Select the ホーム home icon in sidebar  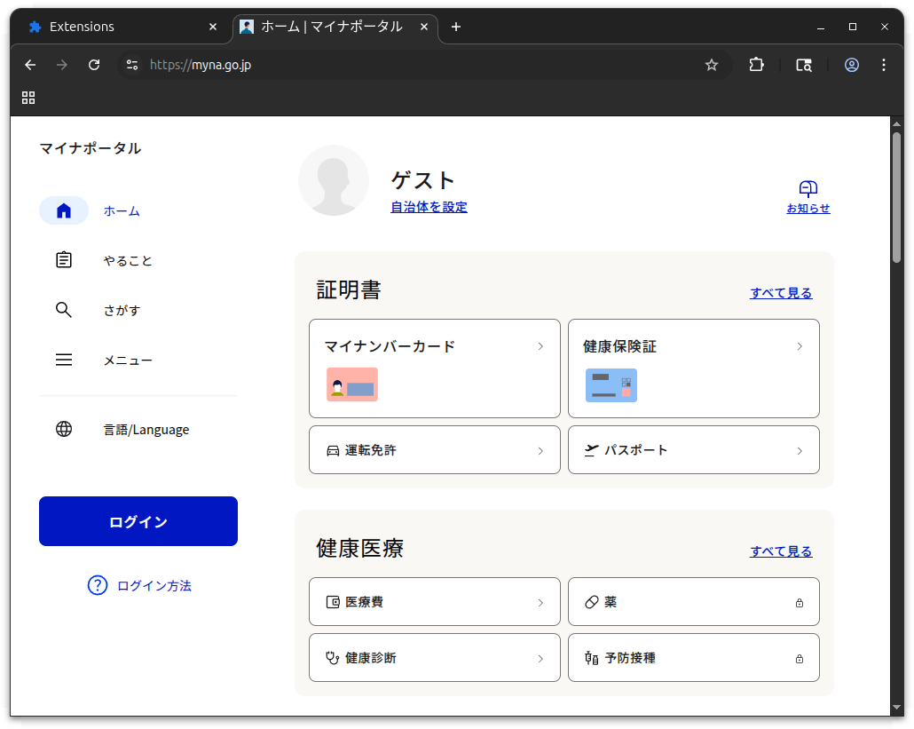point(63,210)
